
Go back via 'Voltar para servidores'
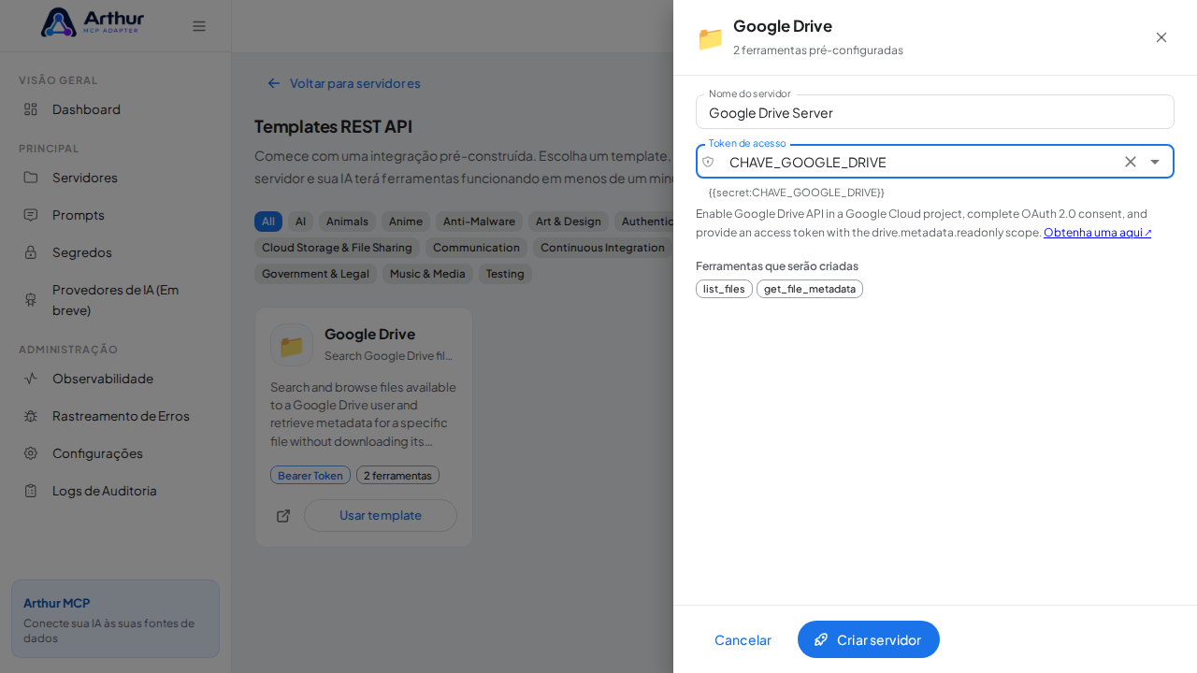(343, 83)
